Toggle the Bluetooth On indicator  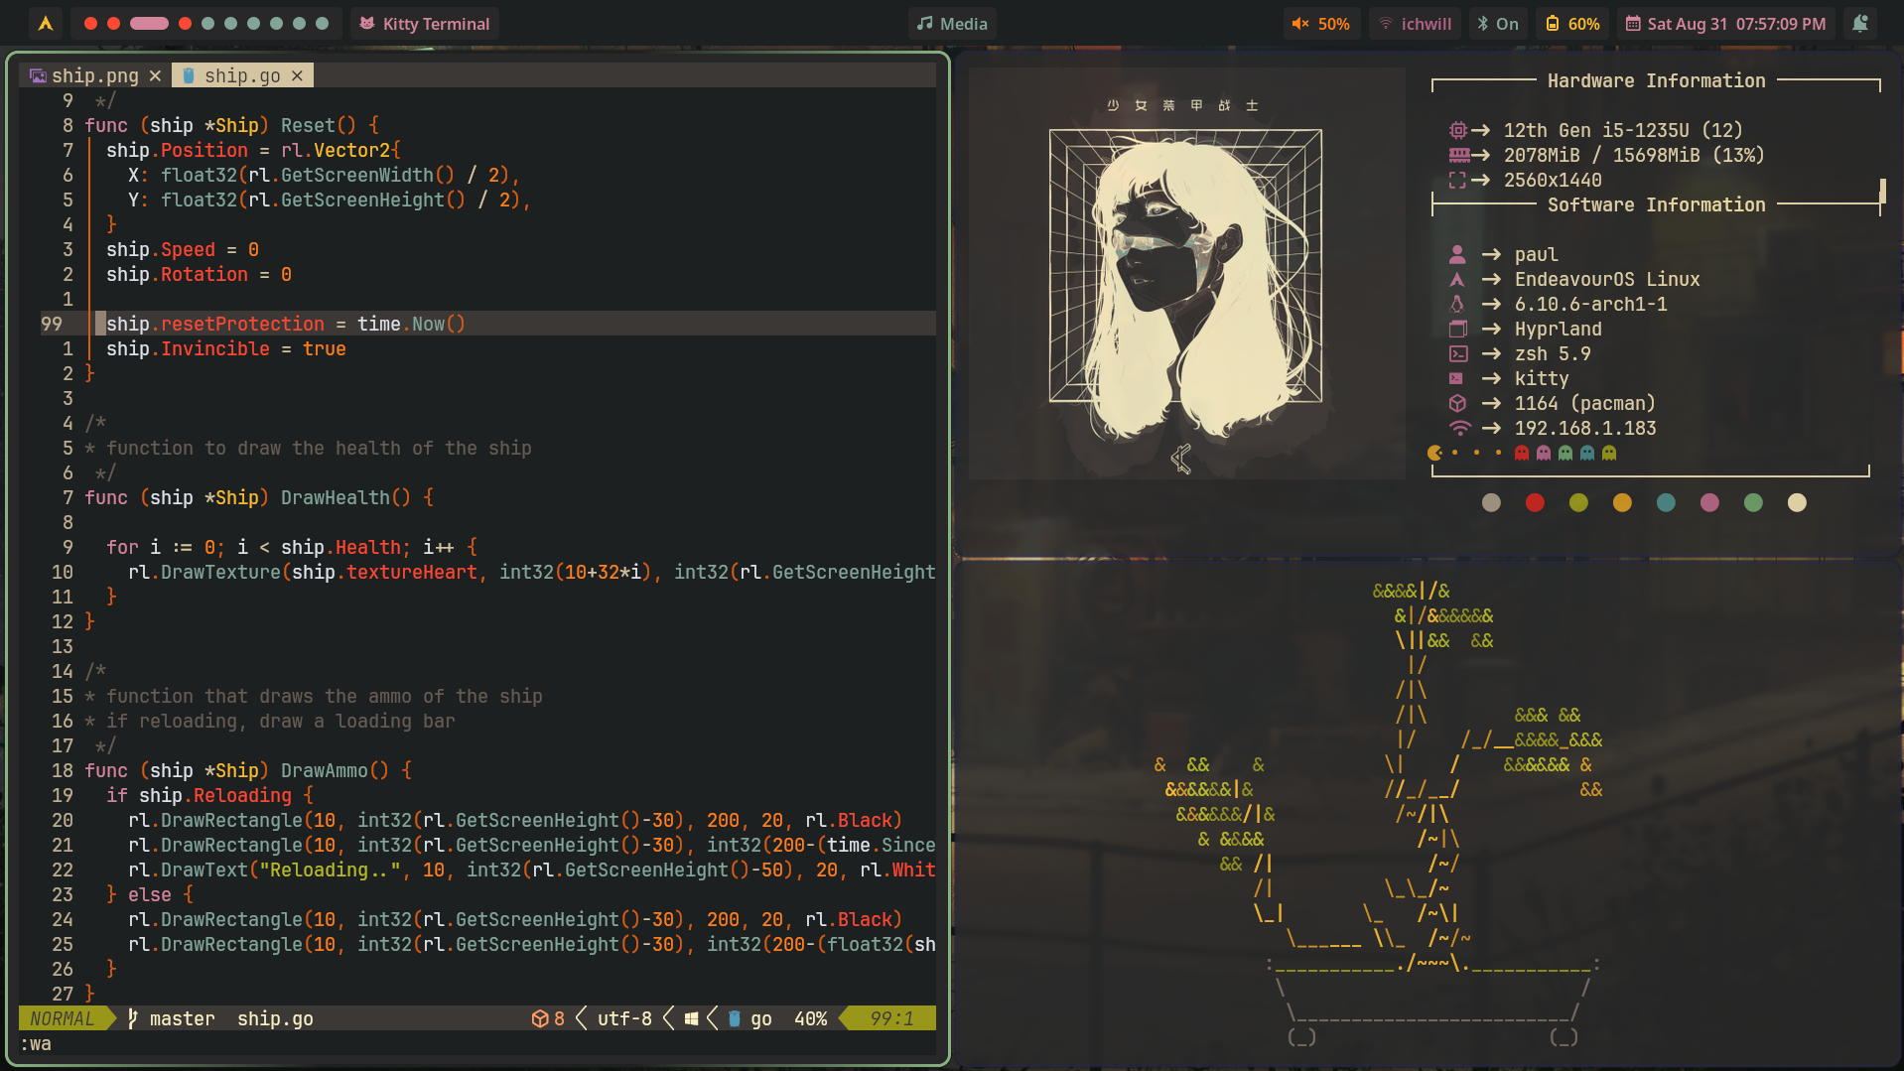click(x=1497, y=24)
